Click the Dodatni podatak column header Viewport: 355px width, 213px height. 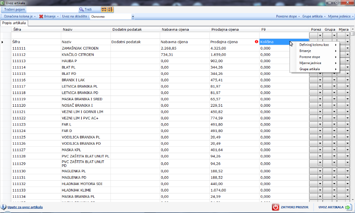pos(136,29)
